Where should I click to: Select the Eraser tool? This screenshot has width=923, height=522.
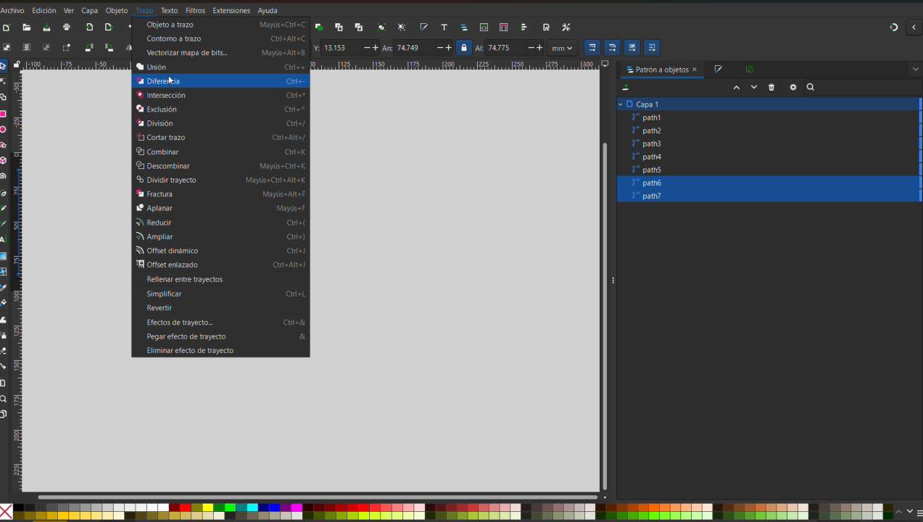[4, 351]
